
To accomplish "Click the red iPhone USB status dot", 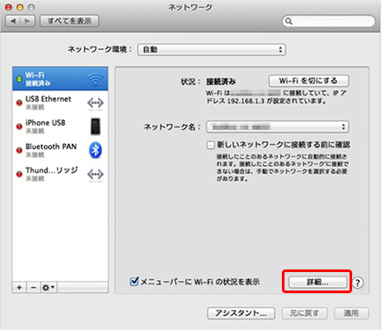I will (19, 126).
